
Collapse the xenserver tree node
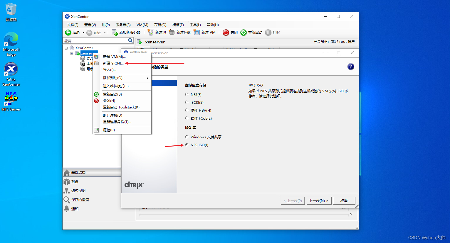72,53
